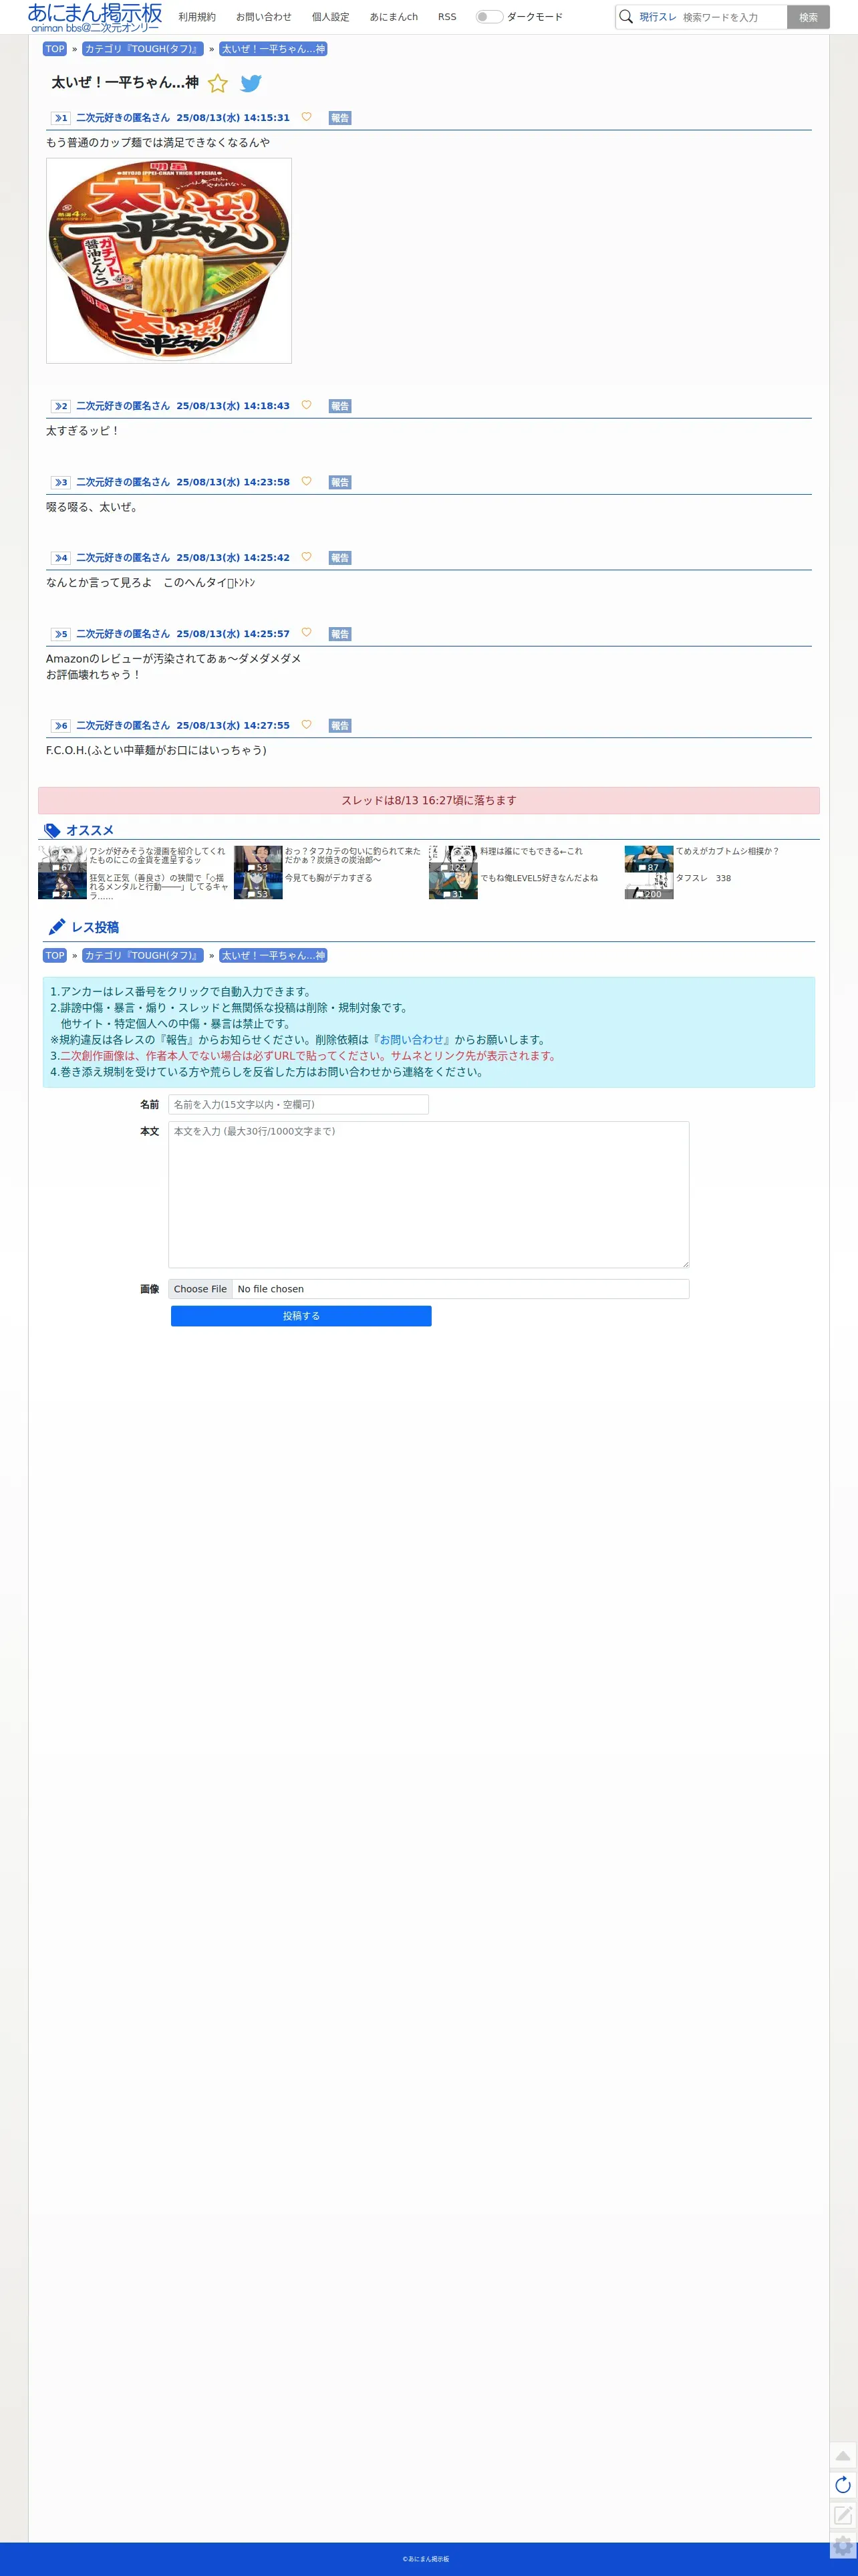Like post 6 with heart icon
The height and width of the screenshot is (2576, 858).
306,725
